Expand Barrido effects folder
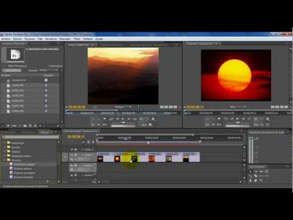The height and width of the screenshot is (220, 293). tap(5, 147)
